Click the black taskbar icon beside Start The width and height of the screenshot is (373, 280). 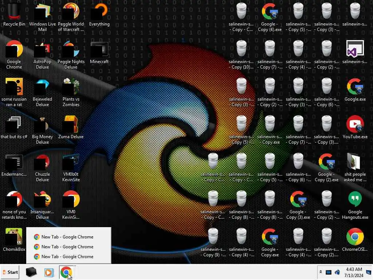[x=31, y=272]
